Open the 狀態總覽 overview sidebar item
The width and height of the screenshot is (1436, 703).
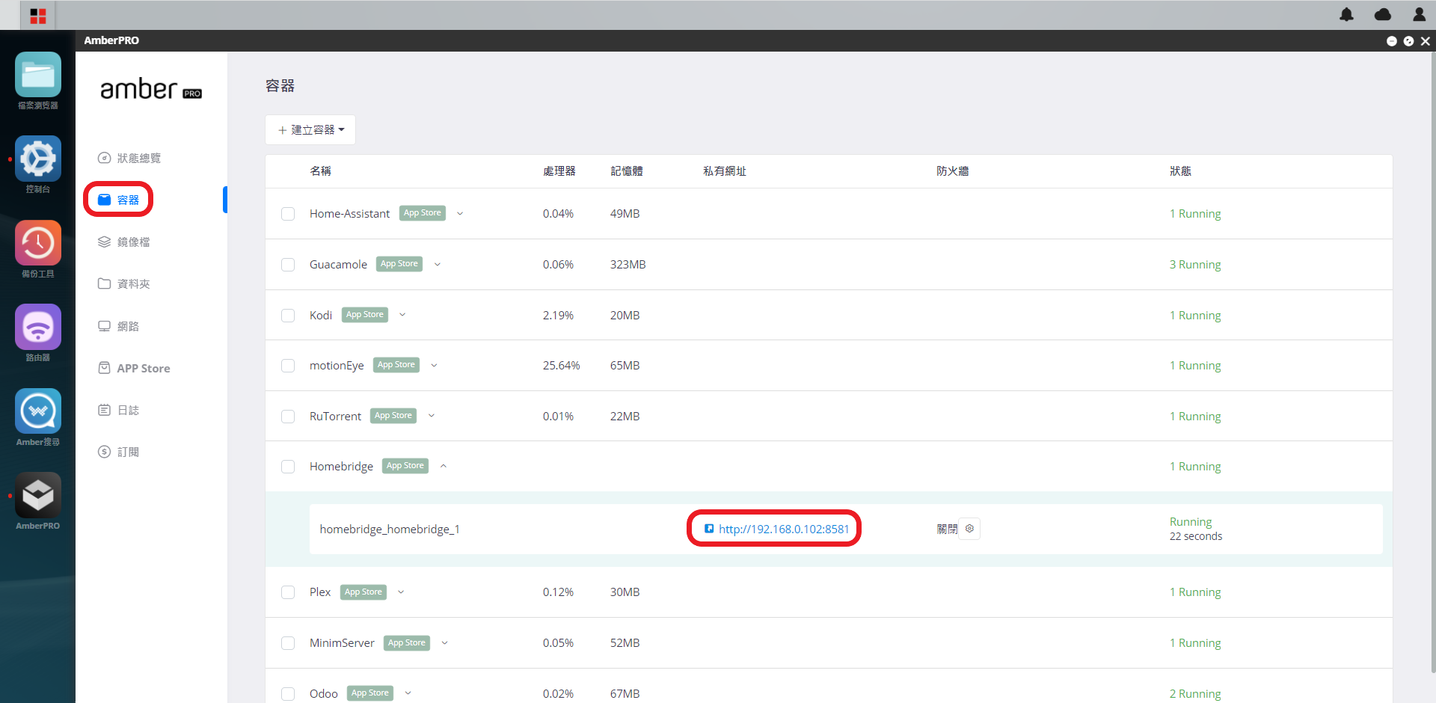tap(129, 158)
